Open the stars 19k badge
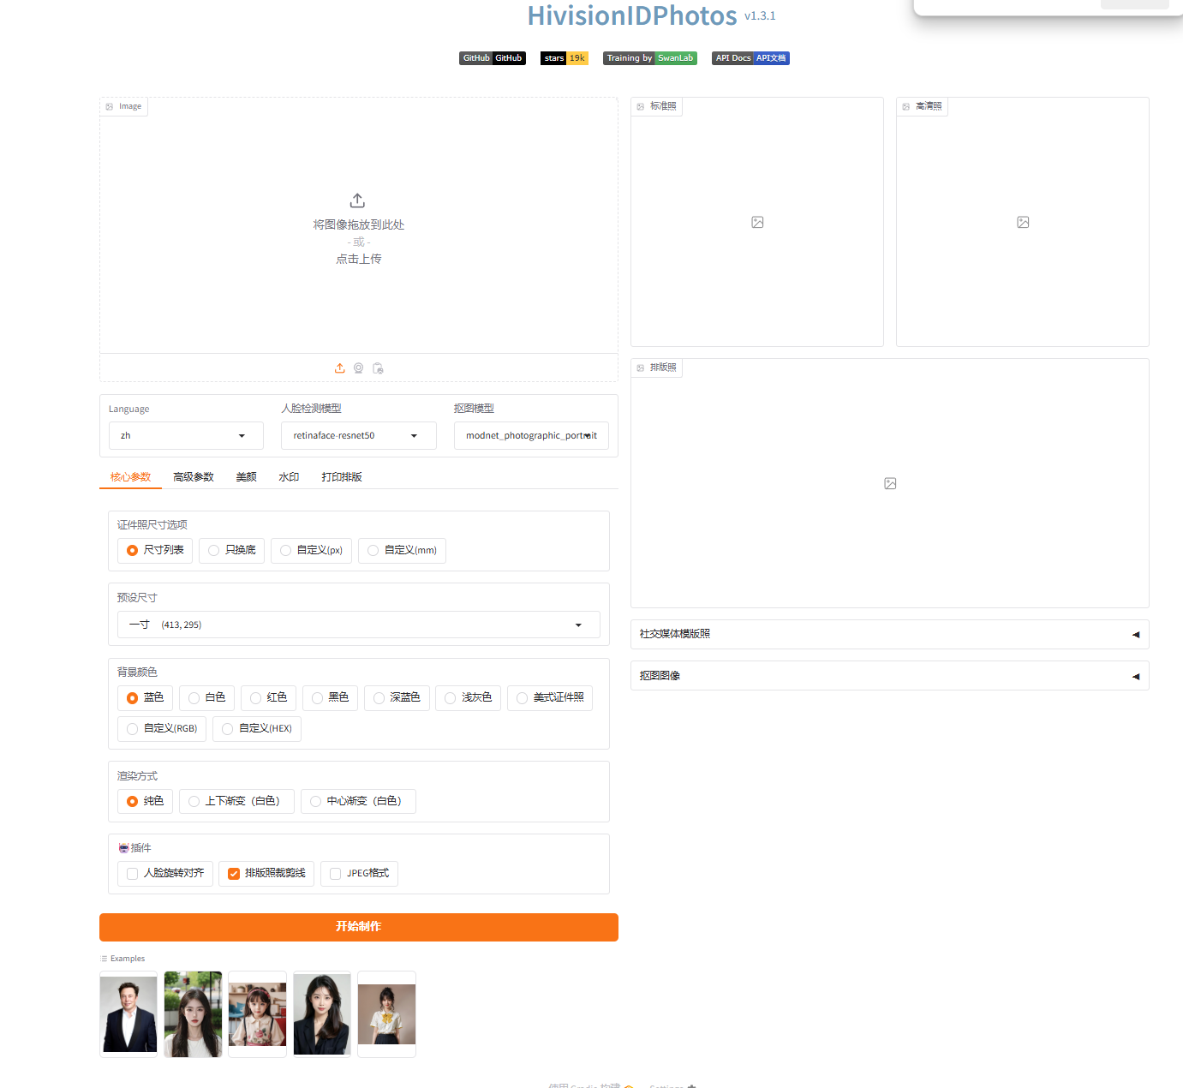The image size is (1183, 1088). [x=565, y=58]
